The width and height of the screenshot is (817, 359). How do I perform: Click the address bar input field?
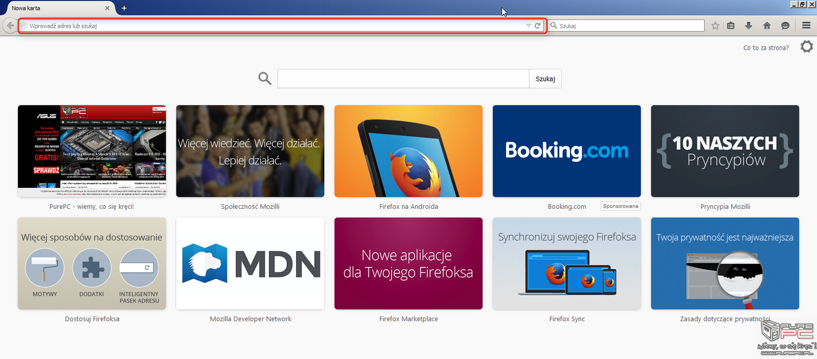pyautogui.click(x=275, y=26)
